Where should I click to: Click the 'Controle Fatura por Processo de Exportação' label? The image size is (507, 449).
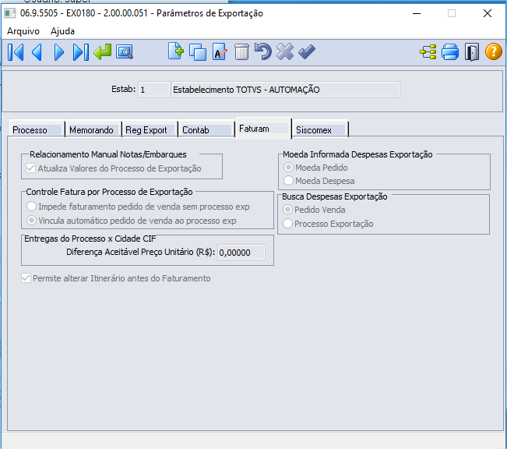[109, 192]
